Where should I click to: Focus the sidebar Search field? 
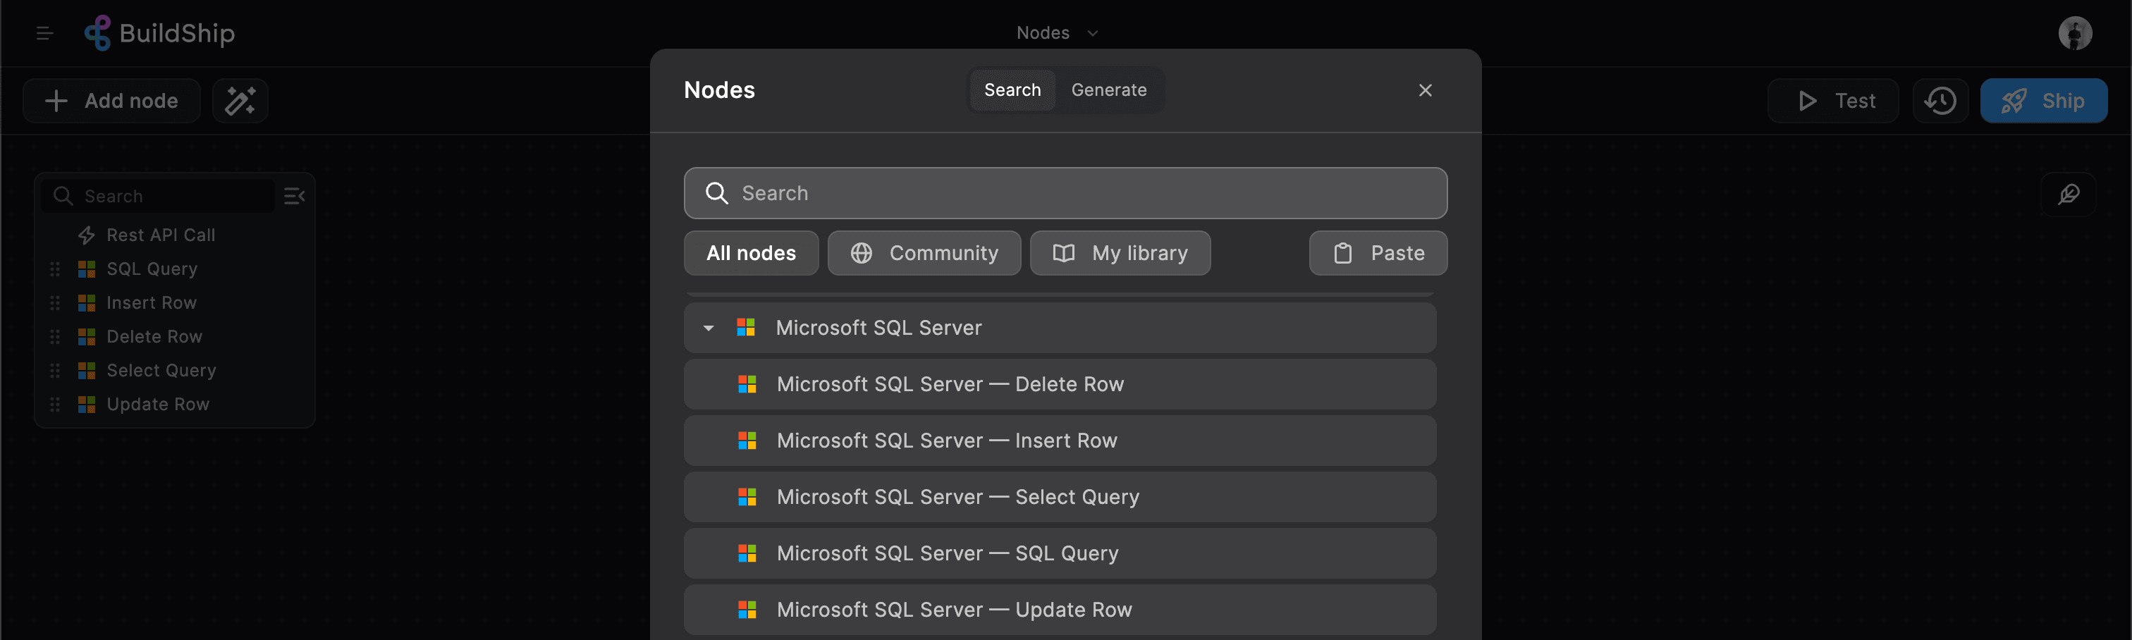[x=159, y=196]
